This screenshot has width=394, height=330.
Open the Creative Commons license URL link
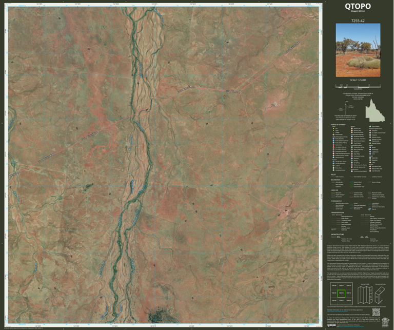351,326
